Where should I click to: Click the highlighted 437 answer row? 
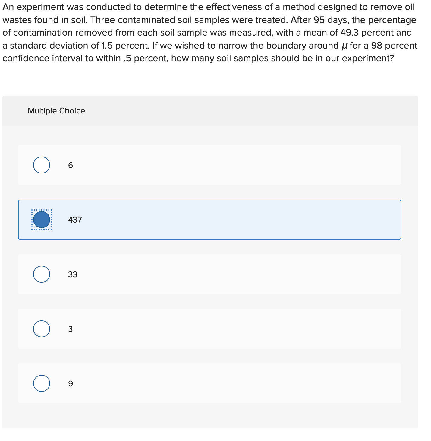[x=211, y=220]
